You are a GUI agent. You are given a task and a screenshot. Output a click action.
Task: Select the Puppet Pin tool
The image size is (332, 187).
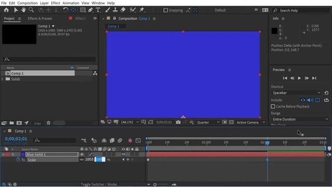(x=142, y=10)
